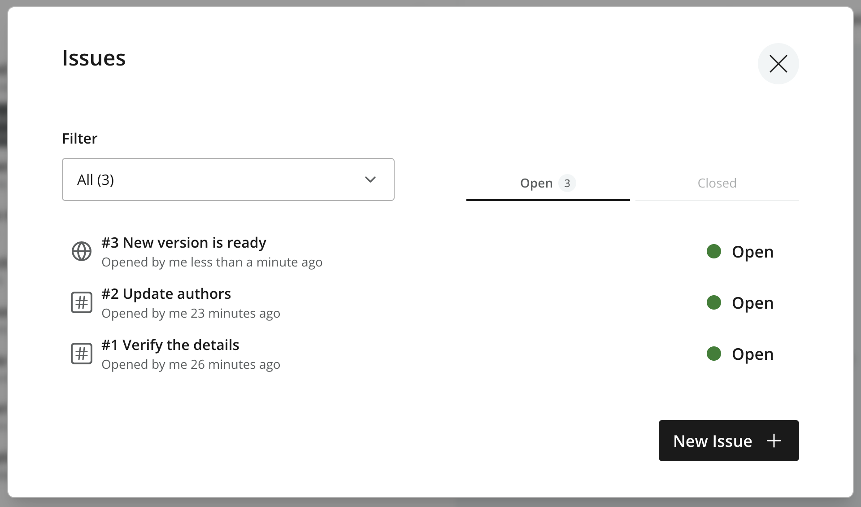Expand filter using the chevron arrow
This screenshot has height=507, width=861.
(x=370, y=179)
